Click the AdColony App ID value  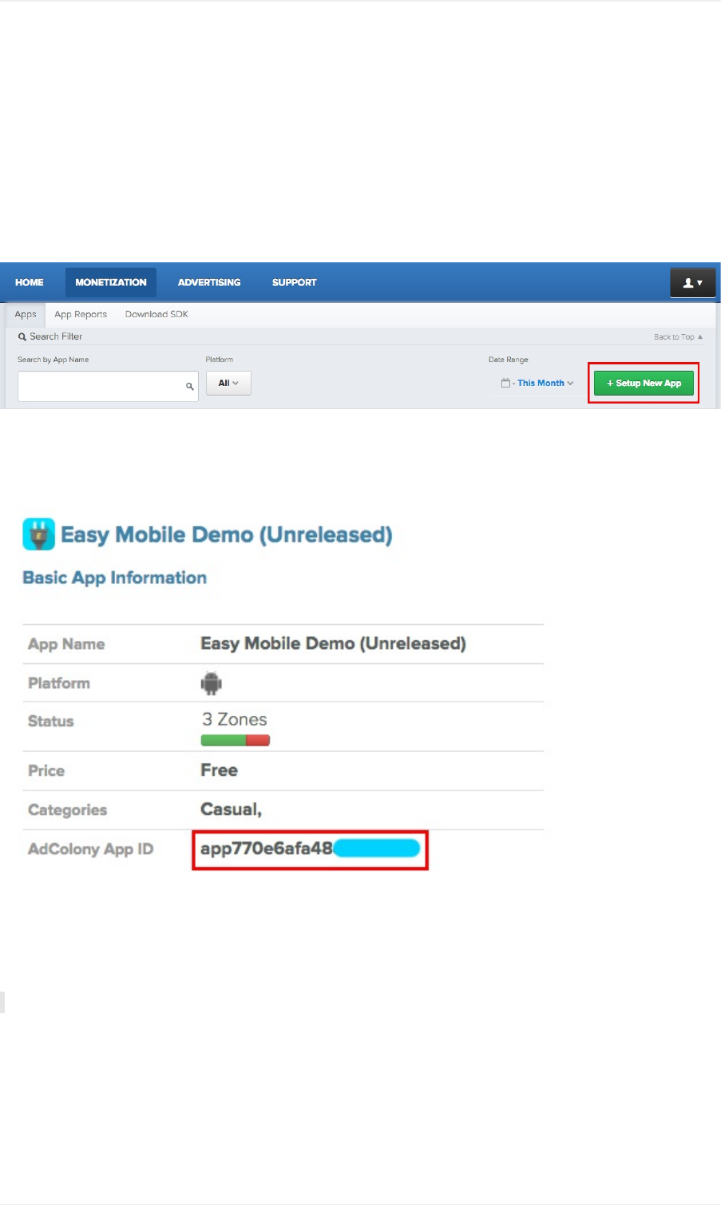pos(310,849)
